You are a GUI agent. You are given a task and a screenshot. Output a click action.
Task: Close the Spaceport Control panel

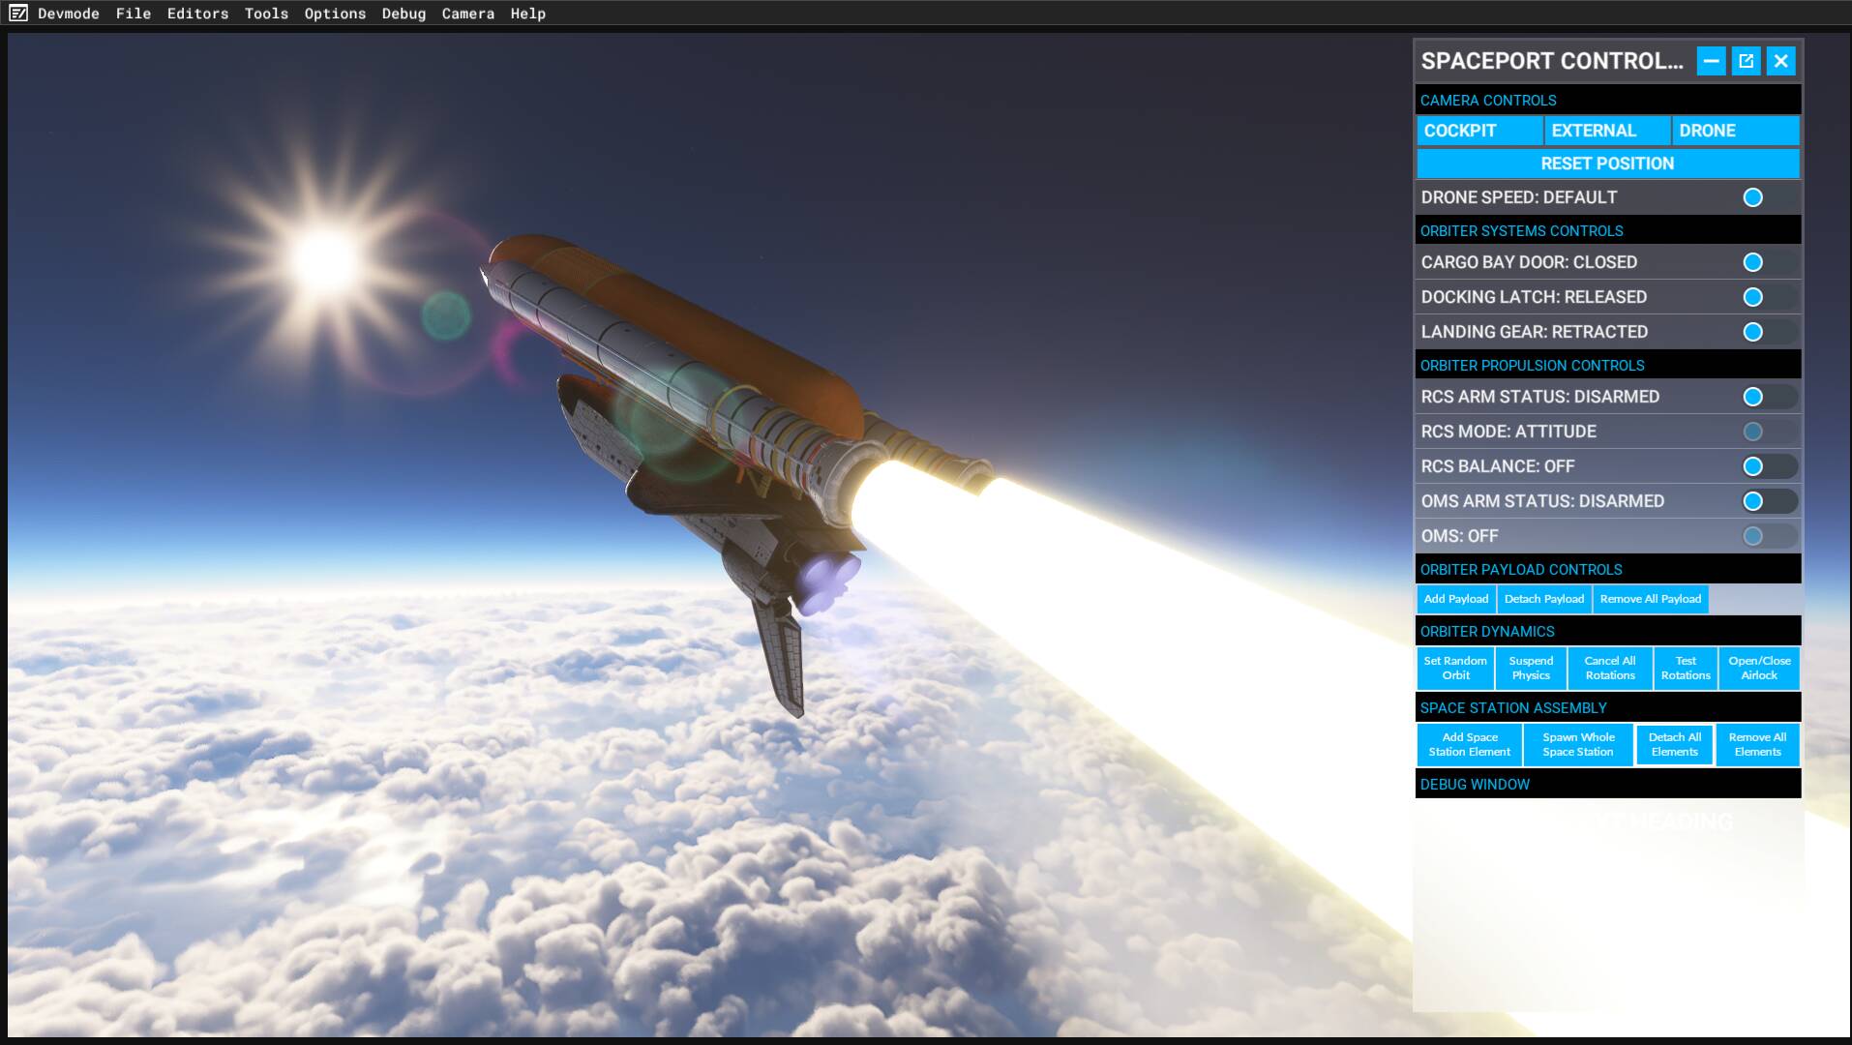coord(1781,61)
